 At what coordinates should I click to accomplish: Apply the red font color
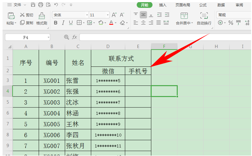tap(111, 23)
